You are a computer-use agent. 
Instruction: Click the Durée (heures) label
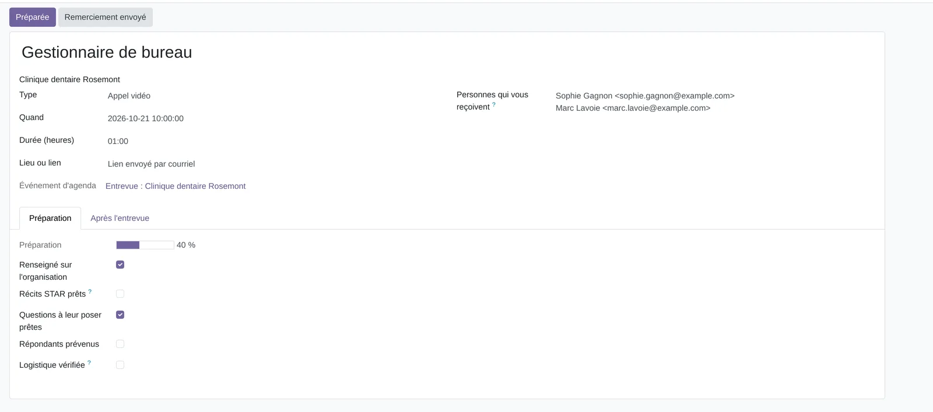point(47,140)
